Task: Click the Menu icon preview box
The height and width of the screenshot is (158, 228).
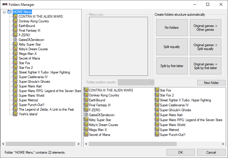Action: (119, 46)
